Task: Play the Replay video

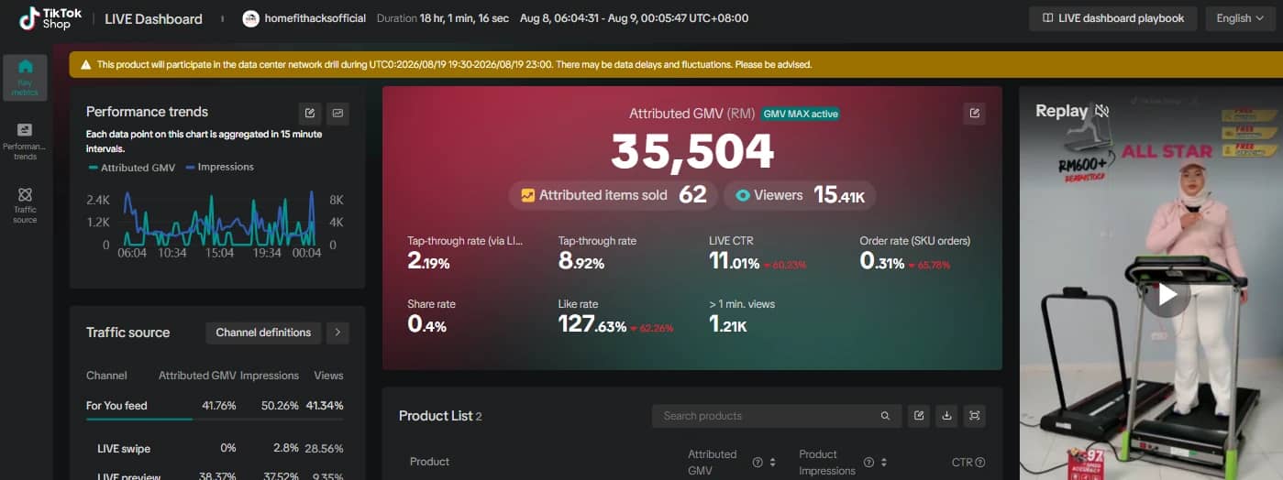Action: (x=1167, y=294)
